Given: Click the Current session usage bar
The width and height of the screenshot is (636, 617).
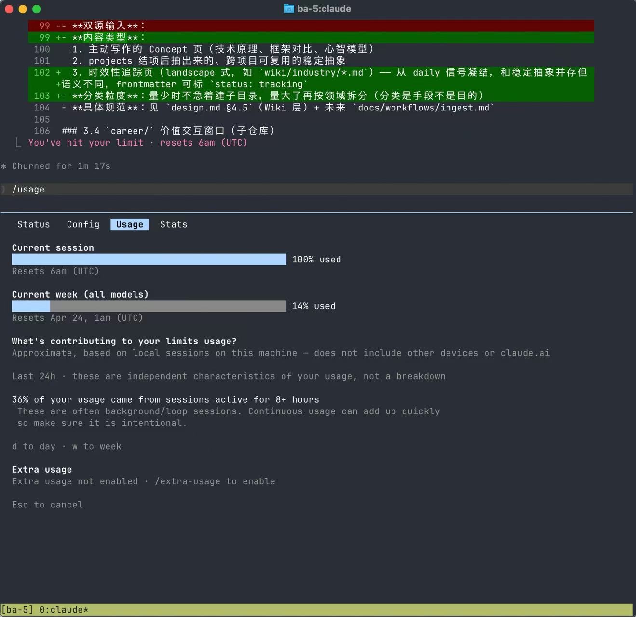Looking at the screenshot, I should 149,260.
